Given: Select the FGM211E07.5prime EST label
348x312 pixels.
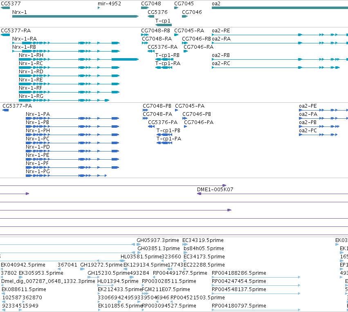Looking at the screenshot, I should [166, 289].
